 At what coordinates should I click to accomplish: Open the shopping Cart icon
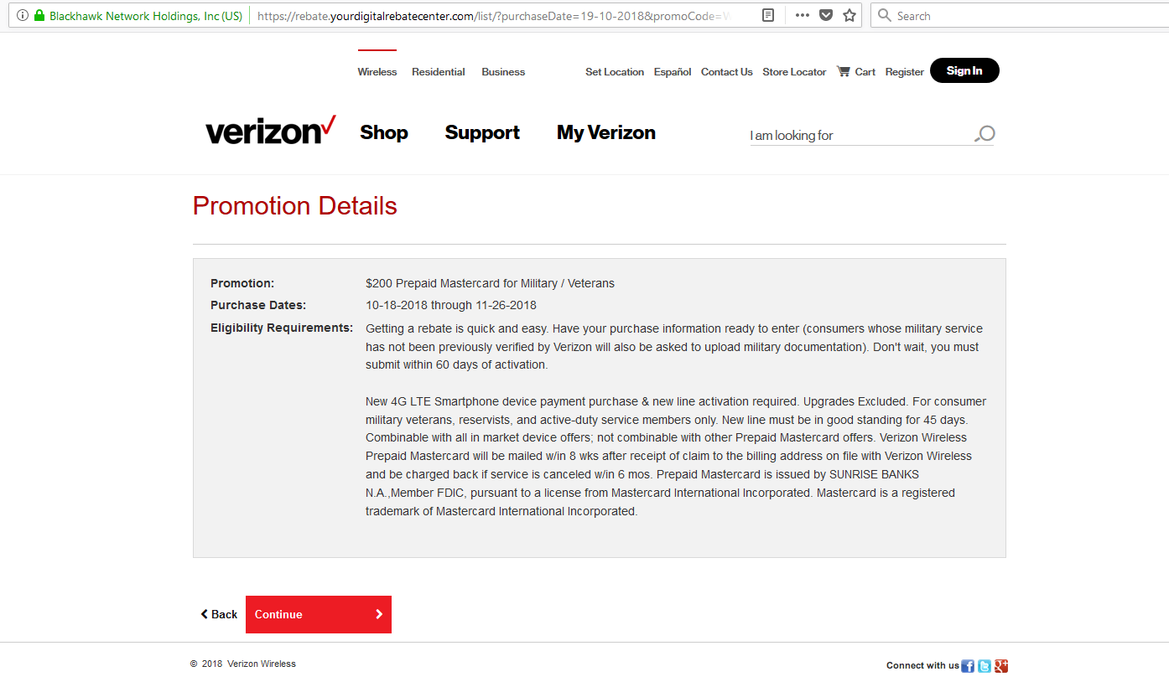point(845,71)
